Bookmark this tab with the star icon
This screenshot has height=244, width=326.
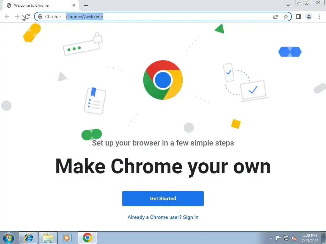286,17
